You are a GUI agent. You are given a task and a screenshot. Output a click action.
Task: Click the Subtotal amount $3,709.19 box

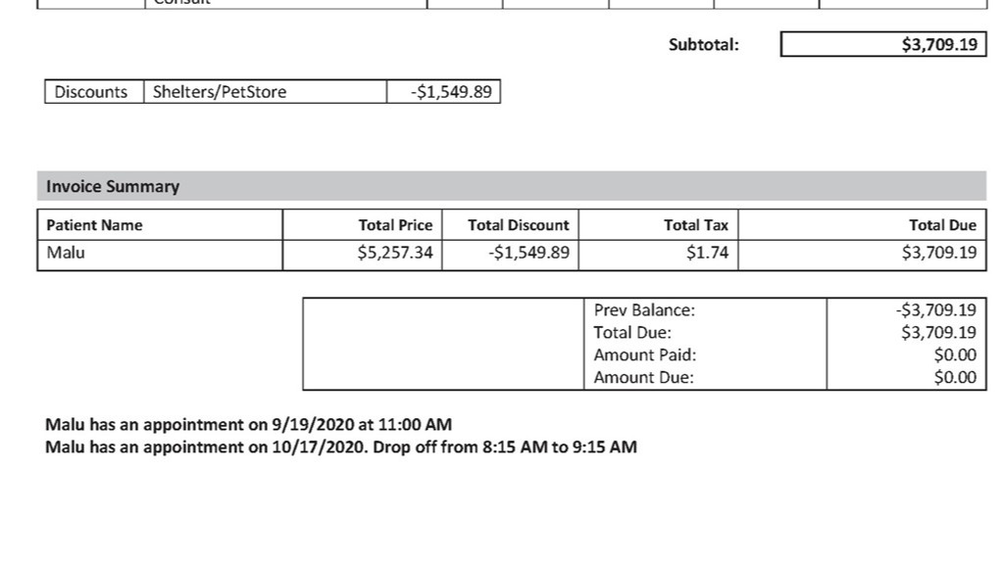pos(883,44)
